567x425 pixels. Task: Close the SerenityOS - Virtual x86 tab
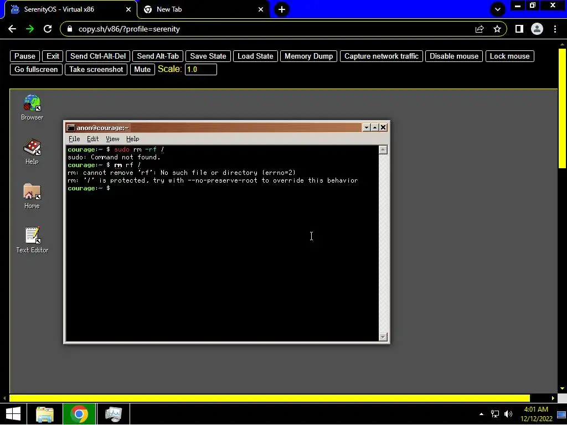(128, 9)
